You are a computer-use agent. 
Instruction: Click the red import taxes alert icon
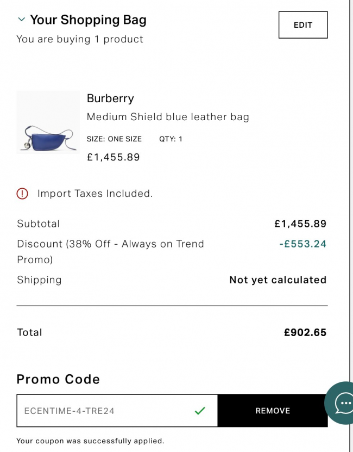(22, 194)
